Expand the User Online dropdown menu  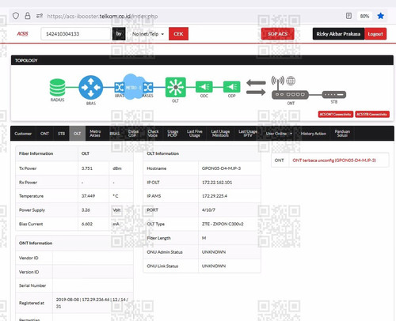[279, 134]
